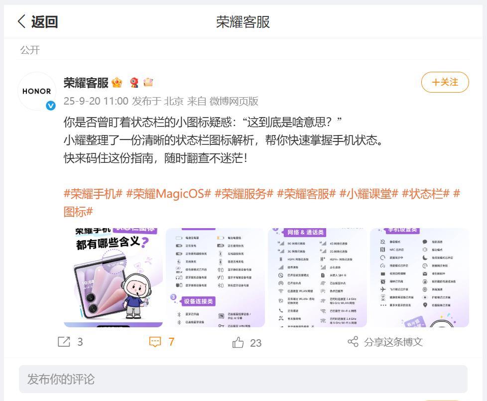The image size is (487, 401).
Task: Click the share network icon
Action: point(353,342)
